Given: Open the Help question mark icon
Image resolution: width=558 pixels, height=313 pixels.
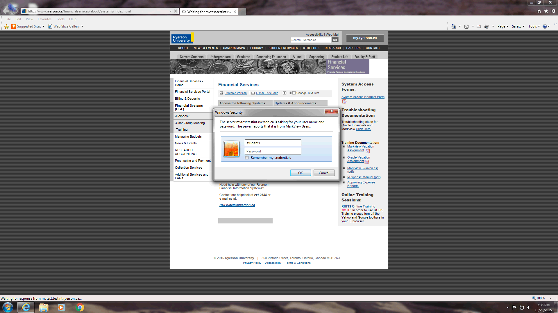Looking at the screenshot, I should (545, 26).
